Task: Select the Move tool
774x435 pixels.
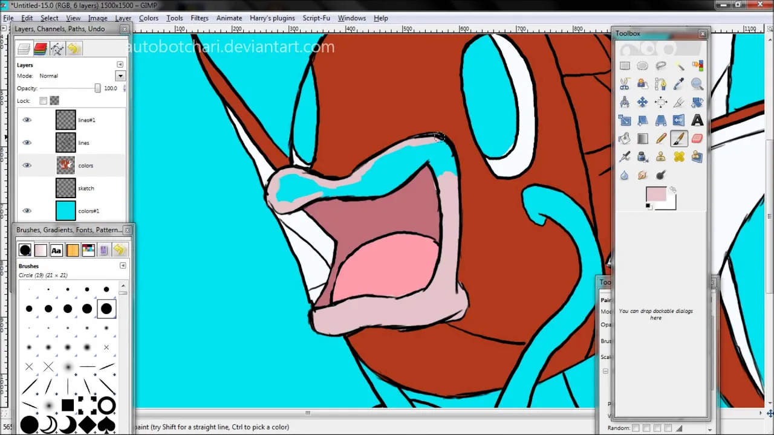Action: click(642, 102)
